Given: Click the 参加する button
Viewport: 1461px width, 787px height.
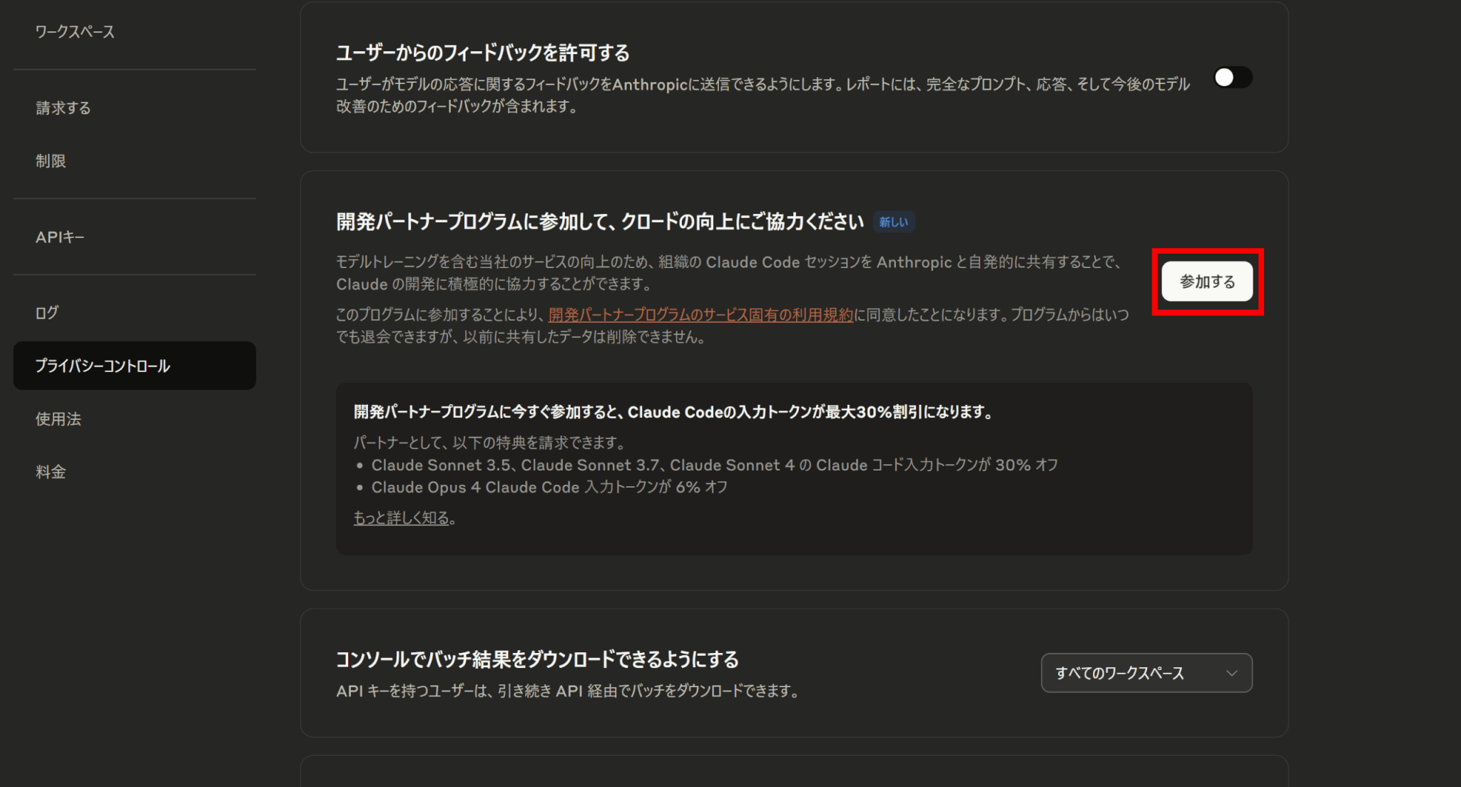Looking at the screenshot, I should [1207, 282].
